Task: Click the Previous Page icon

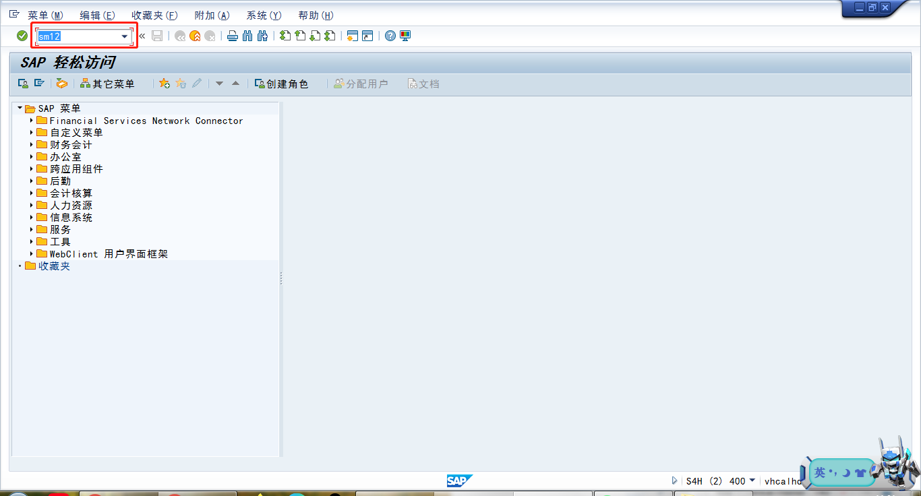Action: (300, 36)
